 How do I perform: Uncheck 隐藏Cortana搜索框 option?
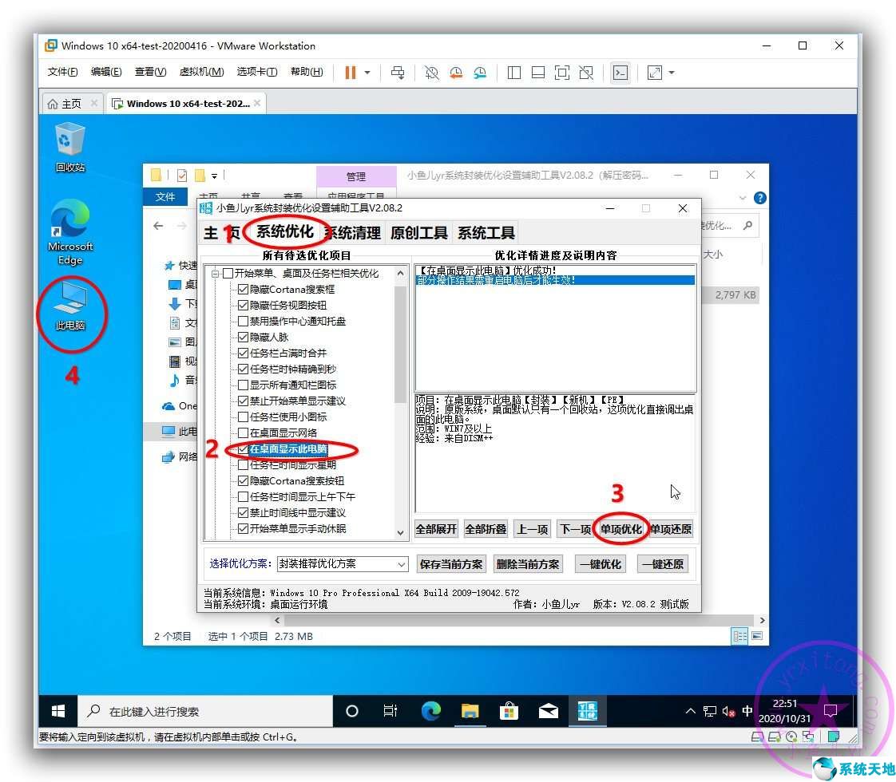(x=244, y=289)
